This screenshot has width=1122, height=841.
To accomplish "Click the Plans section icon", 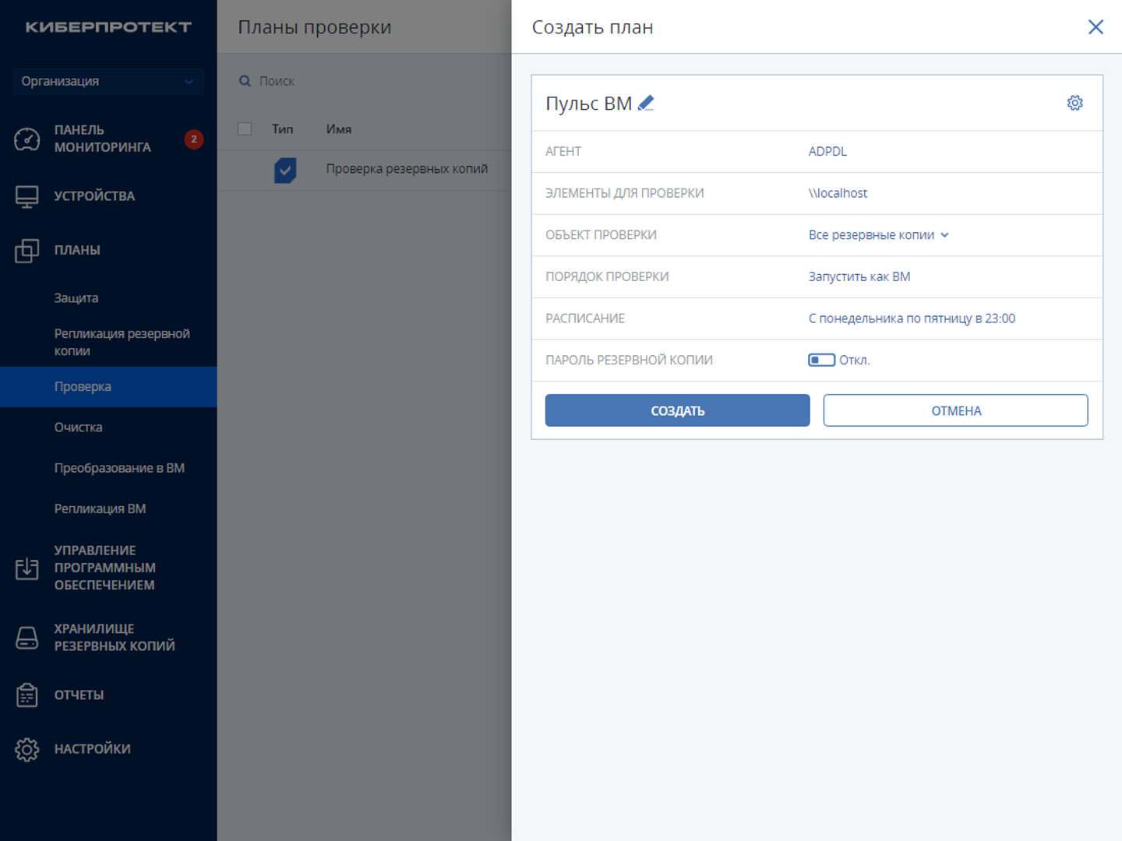I will (27, 251).
